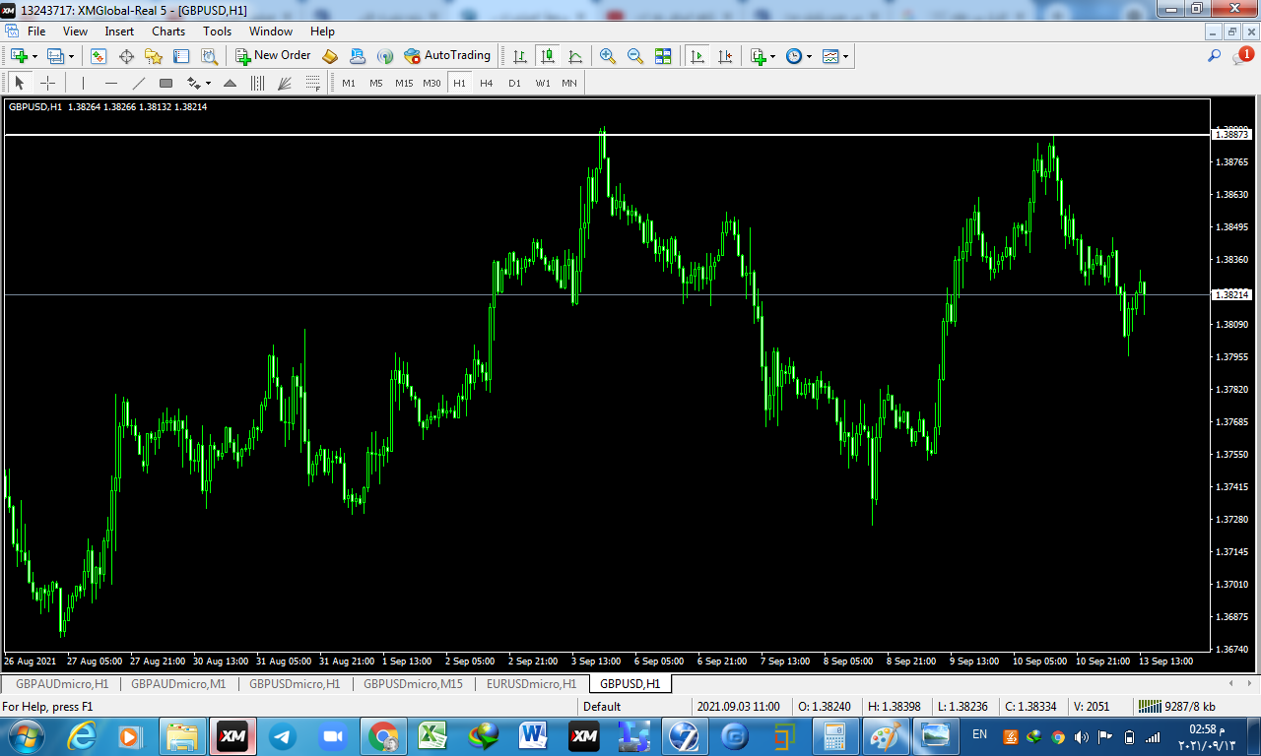
Task: Click the white horizontal line at 1.38873
Action: coord(394,134)
